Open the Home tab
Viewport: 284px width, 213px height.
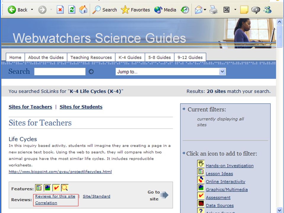point(15,57)
